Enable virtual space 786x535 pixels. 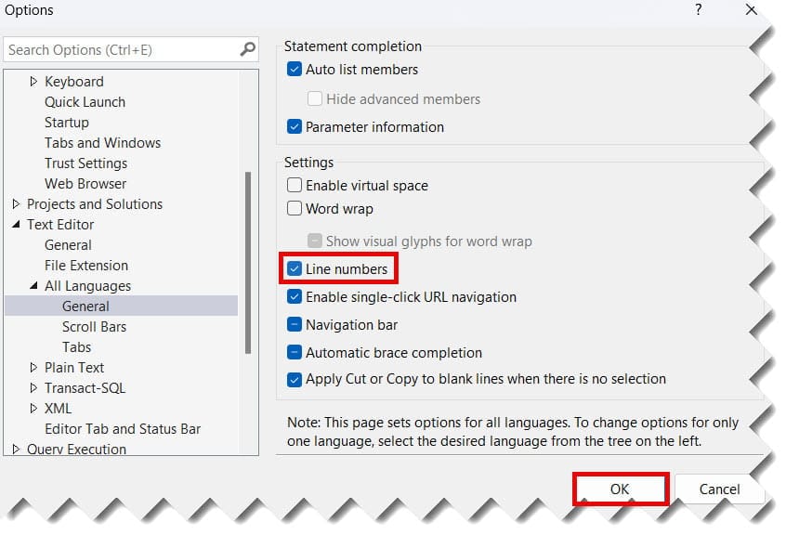click(x=295, y=186)
